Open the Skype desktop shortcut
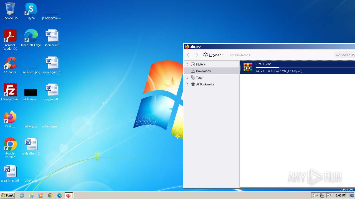This screenshot has height=199, width=355. tap(31, 11)
